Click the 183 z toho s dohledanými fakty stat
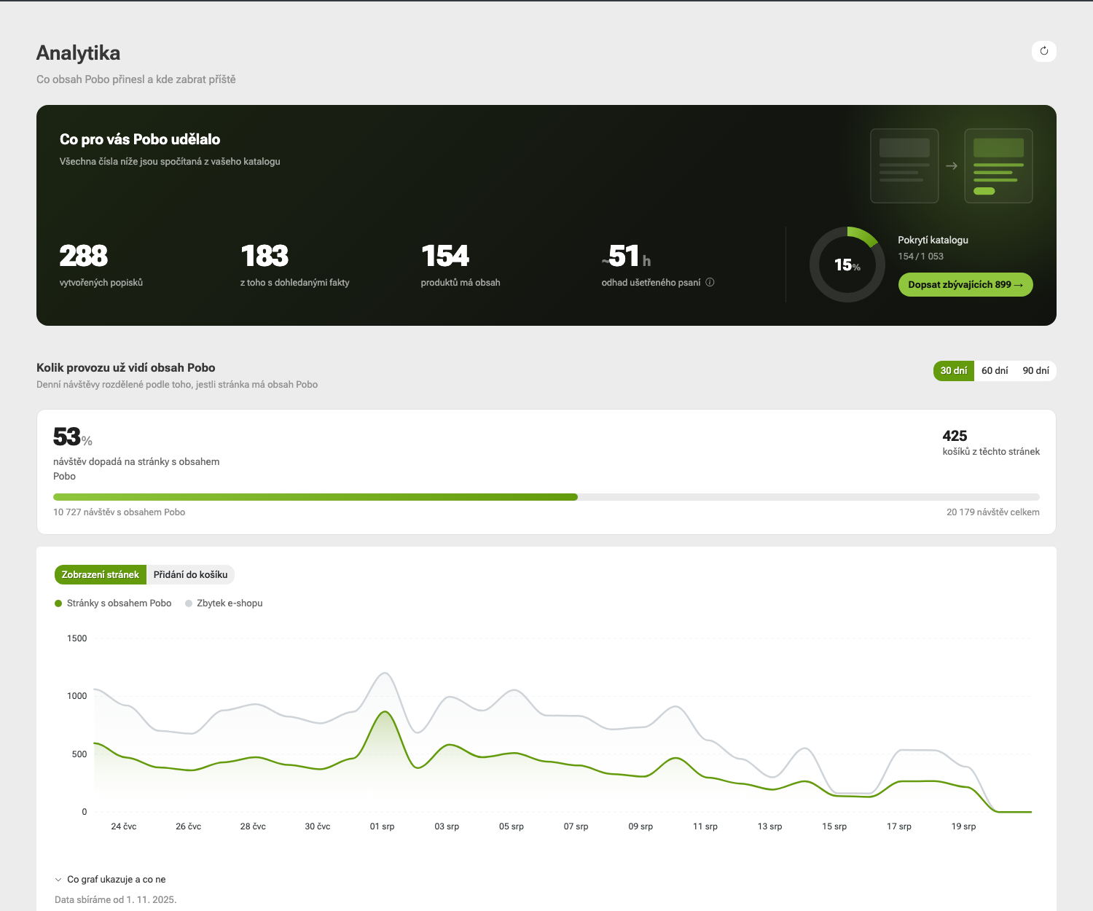Viewport: 1093px width, 911px height. pyautogui.click(x=294, y=265)
